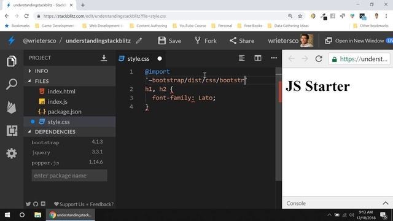Click the Chrome zoom magnifier icon
The image size is (393, 221).
pos(290,16)
